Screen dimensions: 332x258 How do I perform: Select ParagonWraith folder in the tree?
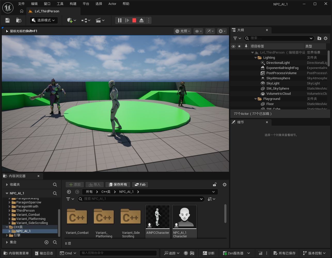[27, 207]
